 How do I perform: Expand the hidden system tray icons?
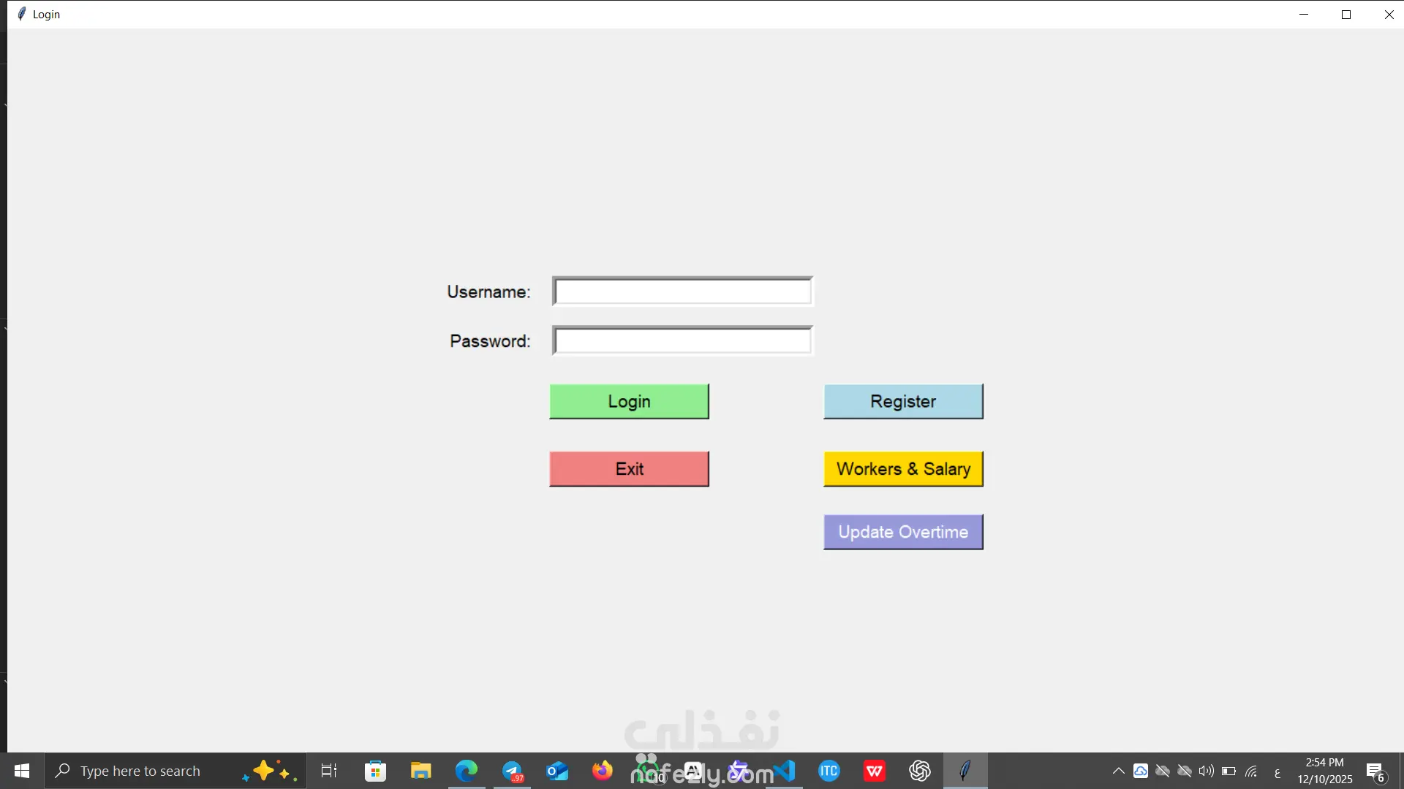(1118, 771)
